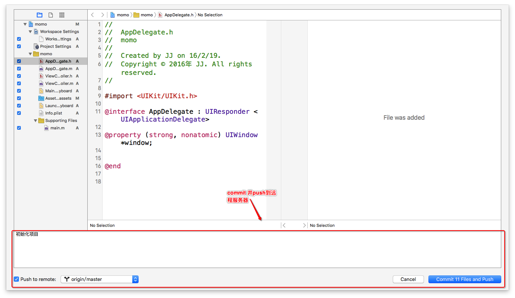Click Workspace Settings group icon
Image resolution: width=515 pixels, height=298 pixels.
tap(36, 32)
